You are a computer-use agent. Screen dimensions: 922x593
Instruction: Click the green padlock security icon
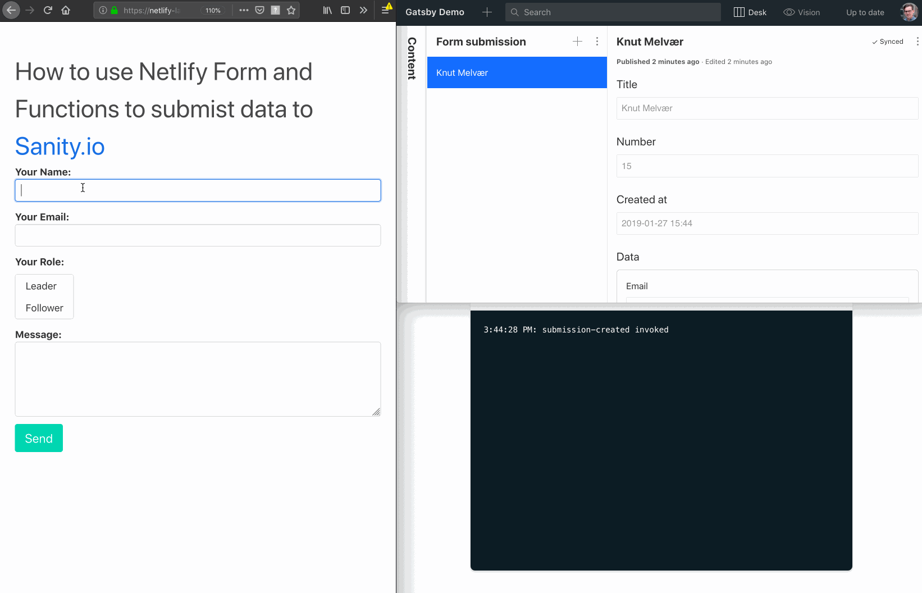[114, 10]
